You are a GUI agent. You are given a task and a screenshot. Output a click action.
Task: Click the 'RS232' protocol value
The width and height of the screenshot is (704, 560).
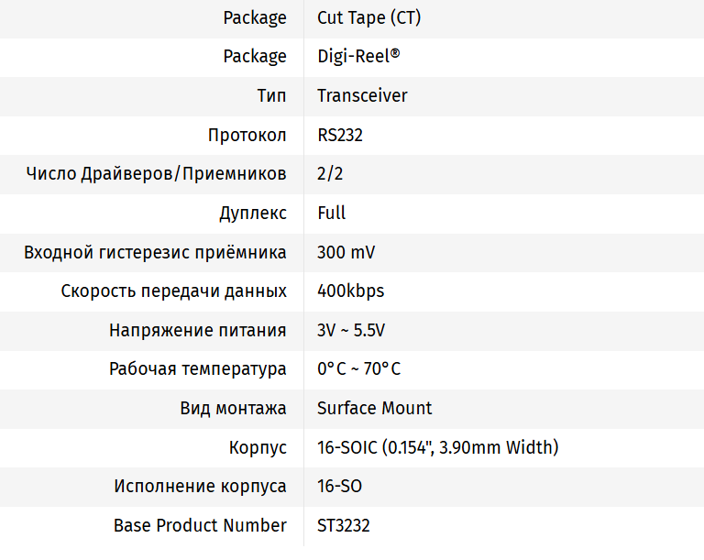340,135
